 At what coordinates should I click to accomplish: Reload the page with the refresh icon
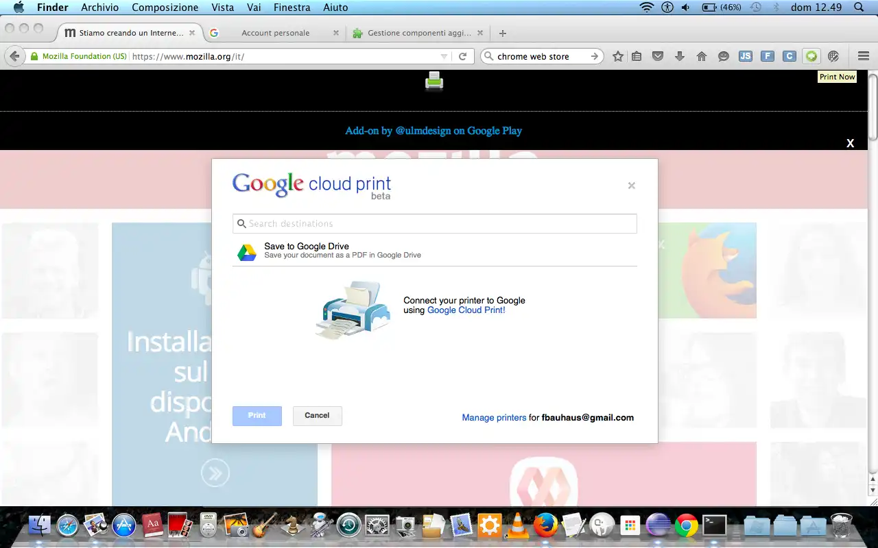tap(463, 56)
